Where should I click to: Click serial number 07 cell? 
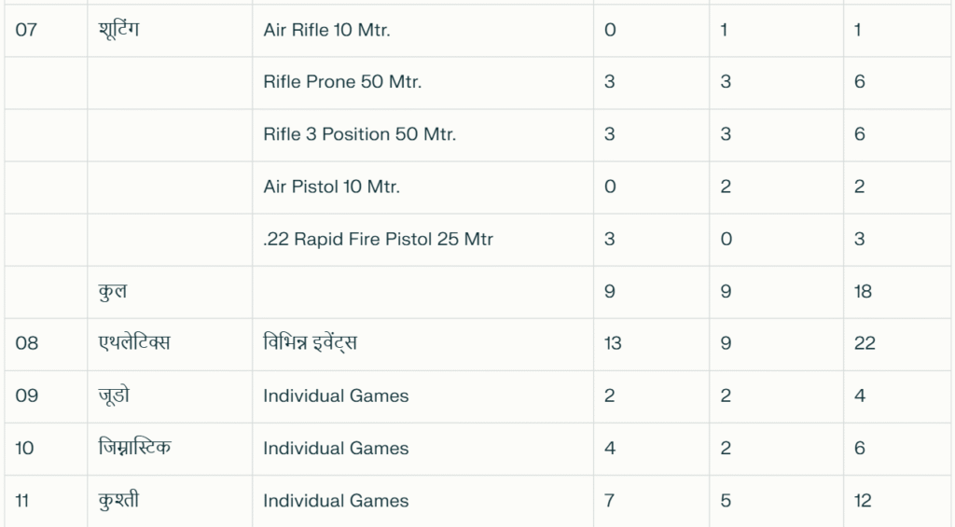click(26, 30)
